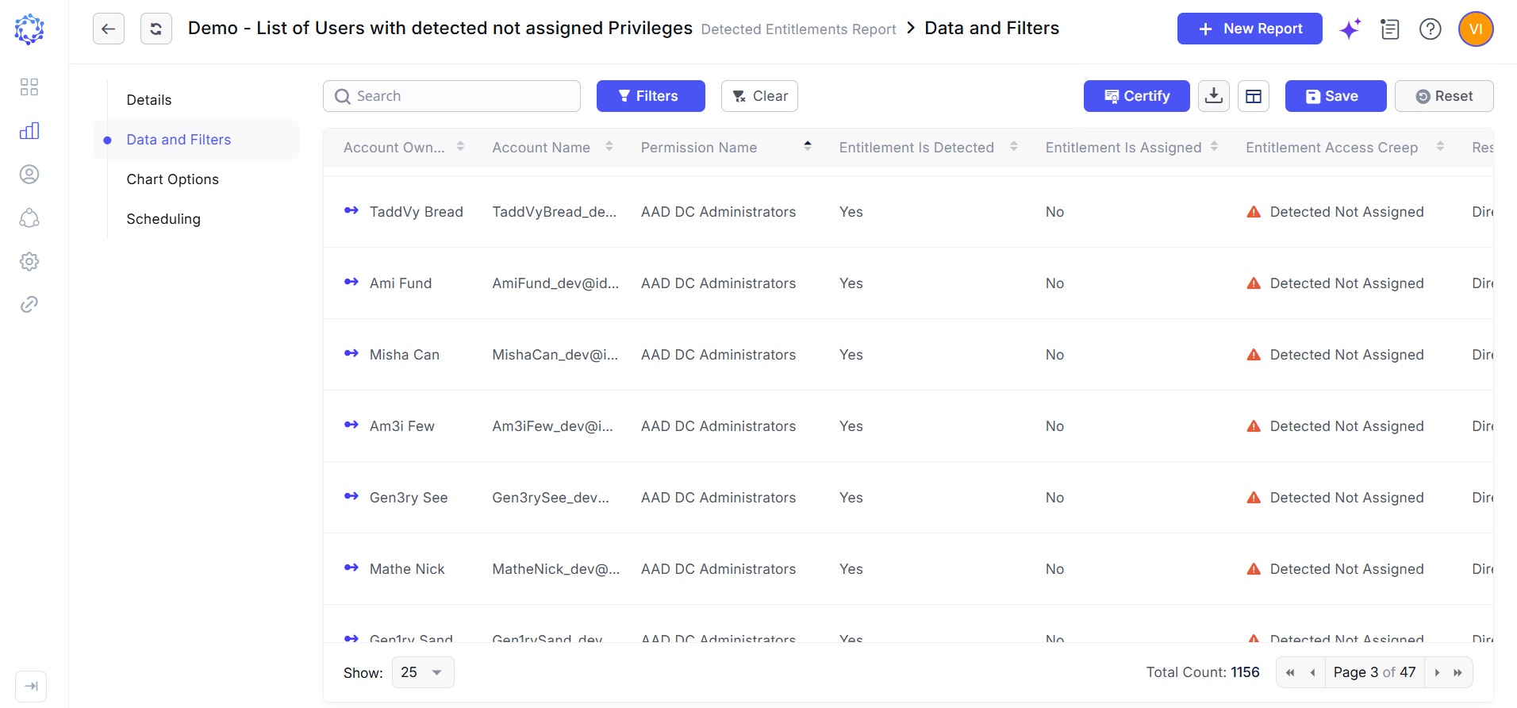Go back with the left arrow button
The image size is (1517, 708).
[109, 29]
